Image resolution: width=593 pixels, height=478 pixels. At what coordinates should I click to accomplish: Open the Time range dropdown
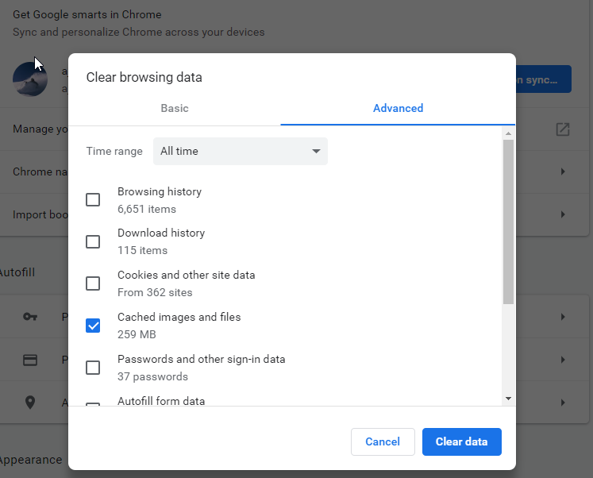point(240,151)
